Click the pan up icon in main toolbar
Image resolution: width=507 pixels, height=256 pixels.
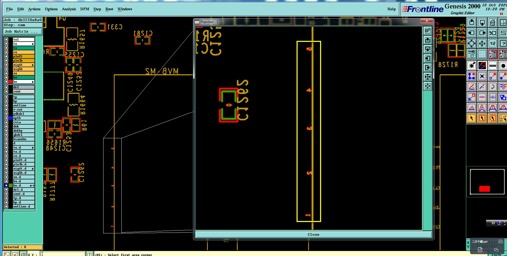click(x=472, y=22)
